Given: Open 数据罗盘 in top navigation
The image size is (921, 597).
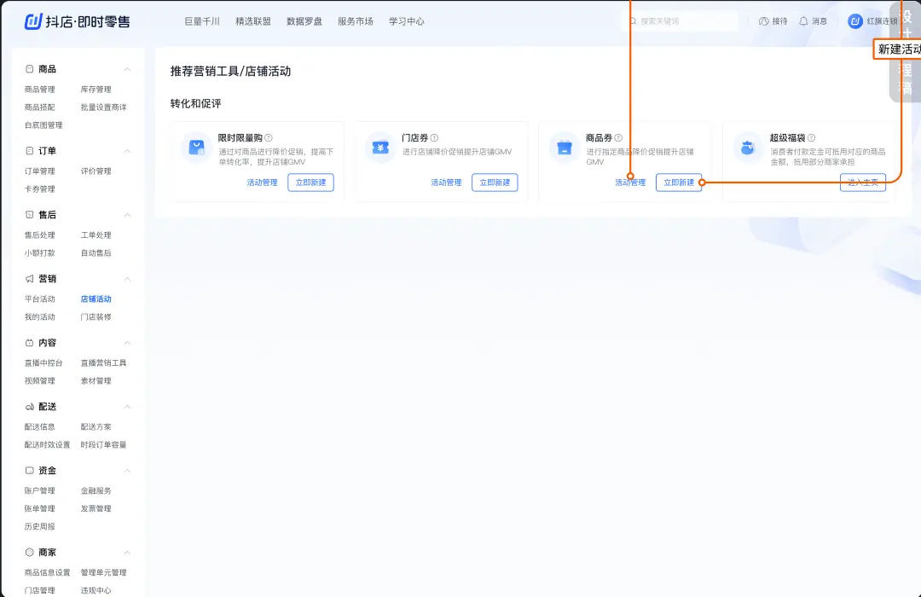Looking at the screenshot, I should 304,21.
